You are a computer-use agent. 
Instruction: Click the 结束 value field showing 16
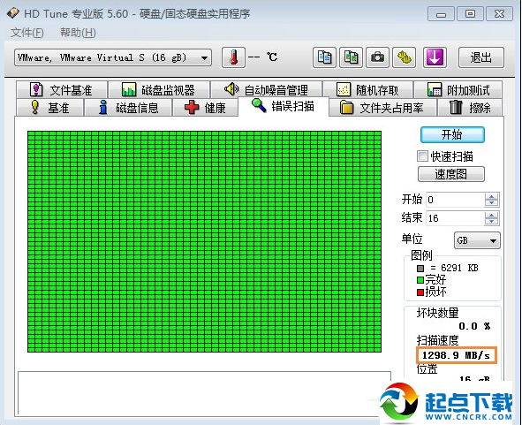click(x=455, y=218)
